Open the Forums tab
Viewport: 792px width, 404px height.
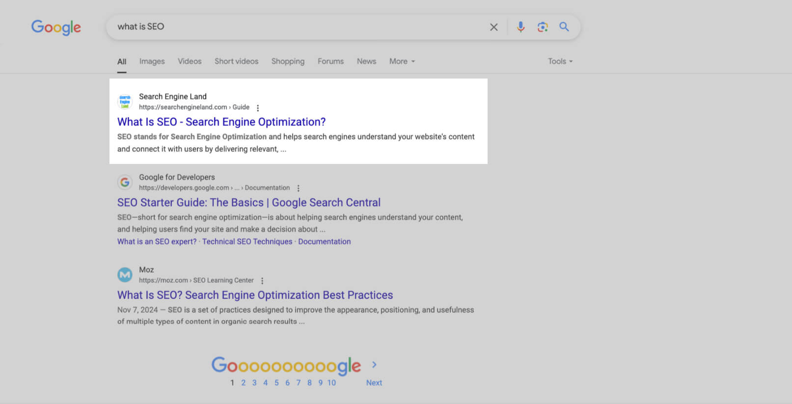pos(330,61)
